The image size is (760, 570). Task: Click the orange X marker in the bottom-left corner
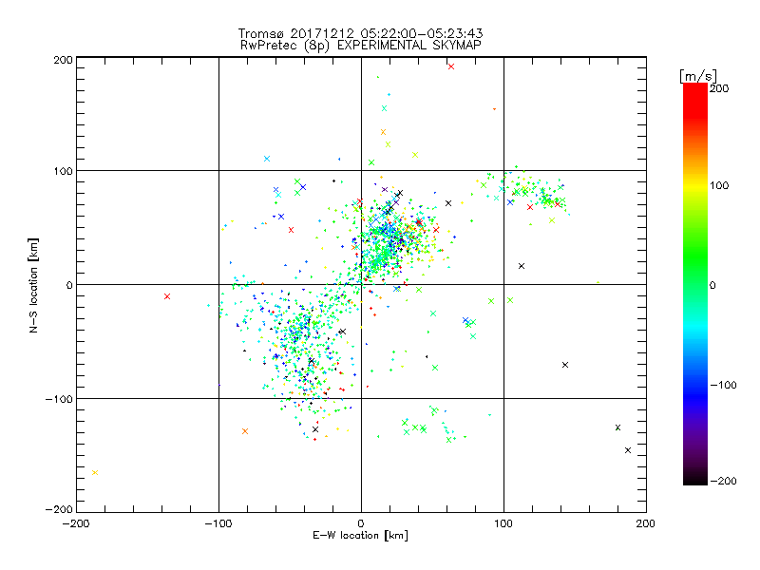coord(95,472)
